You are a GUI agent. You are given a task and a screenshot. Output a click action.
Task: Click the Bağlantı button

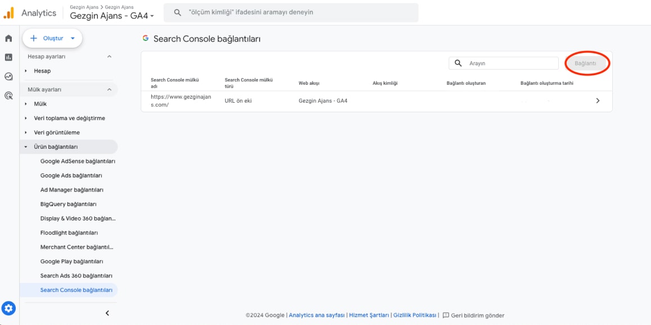(x=585, y=63)
